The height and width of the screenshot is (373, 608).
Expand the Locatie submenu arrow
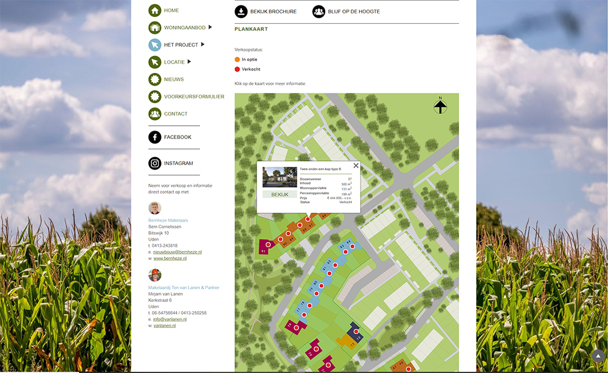(x=189, y=62)
